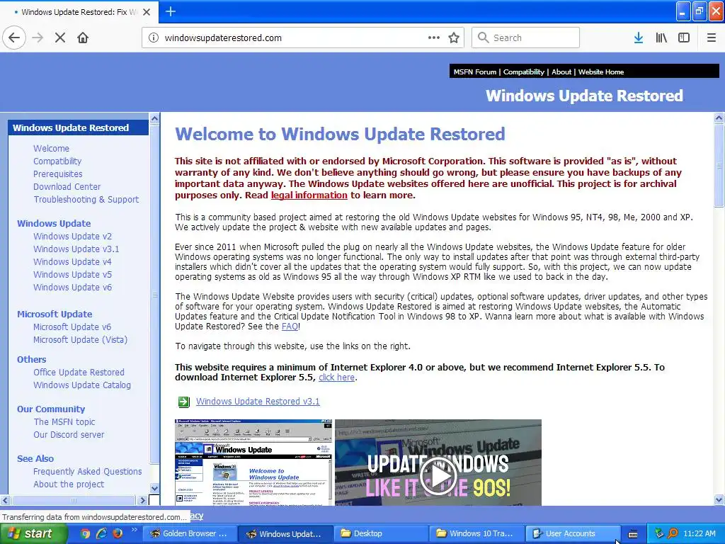
Task: Open Troubleshooting & Support sidebar link
Action: click(x=86, y=199)
